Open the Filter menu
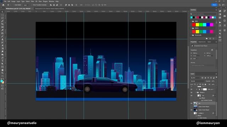227x127 pixels. (x=32, y=1)
